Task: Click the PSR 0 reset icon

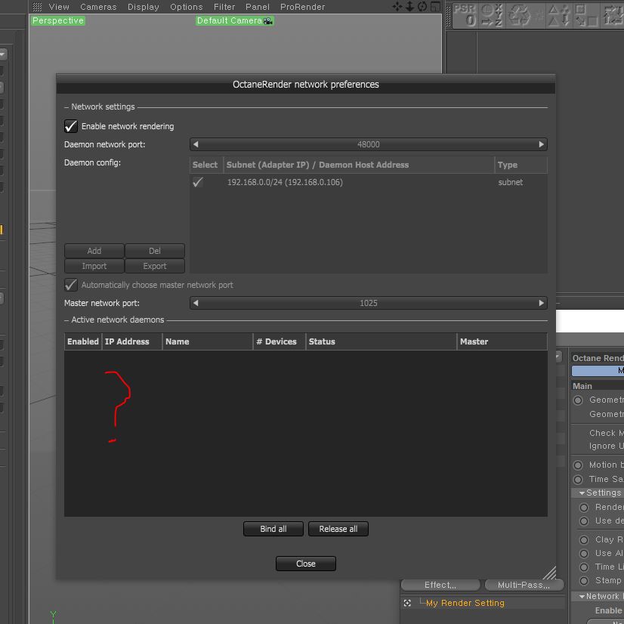Action: [x=465, y=15]
